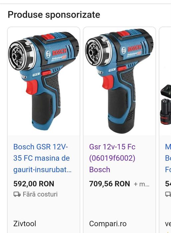Viewport: 171px width, 233px height.
Task: Click the Fără costuri shipping label
Action: [40, 194]
